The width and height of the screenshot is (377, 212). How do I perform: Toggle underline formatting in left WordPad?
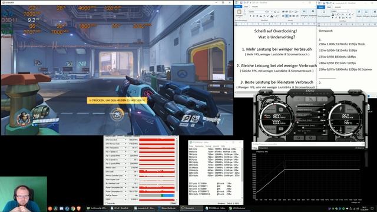pyautogui.click(x=257, y=16)
